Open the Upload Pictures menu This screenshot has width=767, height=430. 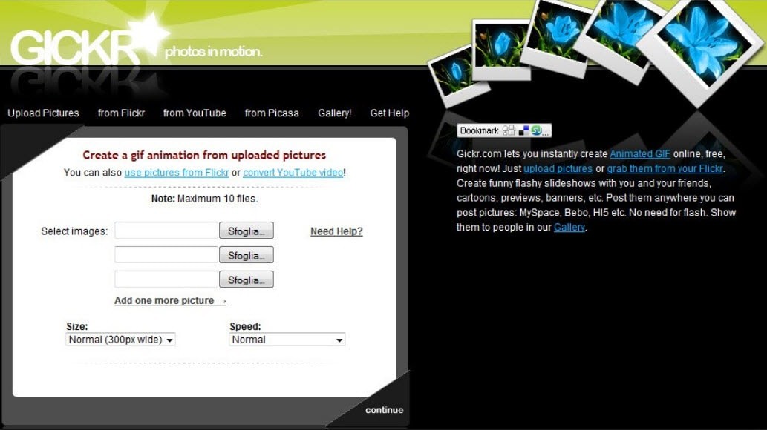[x=42, y=113]
